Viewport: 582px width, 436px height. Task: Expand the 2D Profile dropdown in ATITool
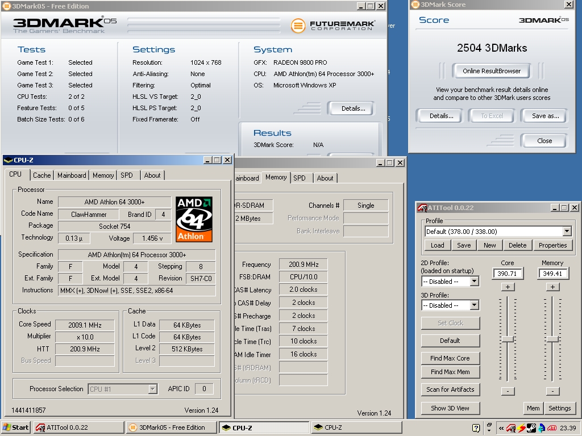coord(474,282)
